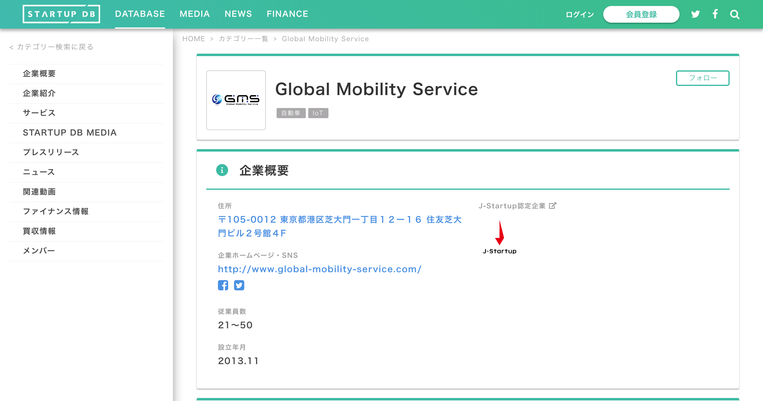Click the GMS company logo thumbnail
The width and height of the screenshot is (763, 401).
[x=236, y=100]
